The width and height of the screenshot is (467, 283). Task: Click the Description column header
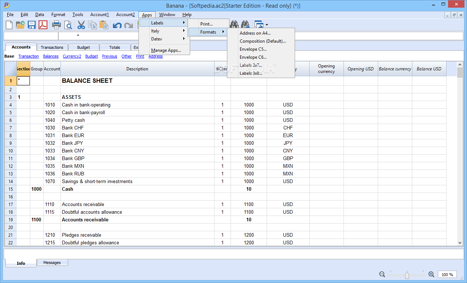coord(137,69)
